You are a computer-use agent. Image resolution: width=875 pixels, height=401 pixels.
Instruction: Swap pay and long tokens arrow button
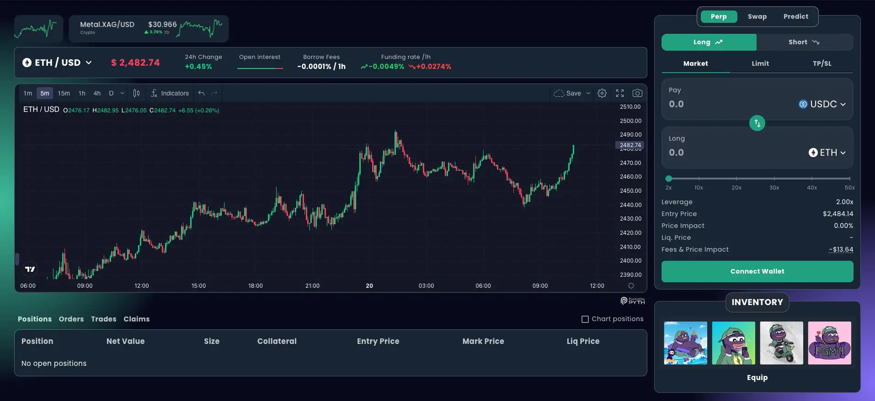coord(757,123)
